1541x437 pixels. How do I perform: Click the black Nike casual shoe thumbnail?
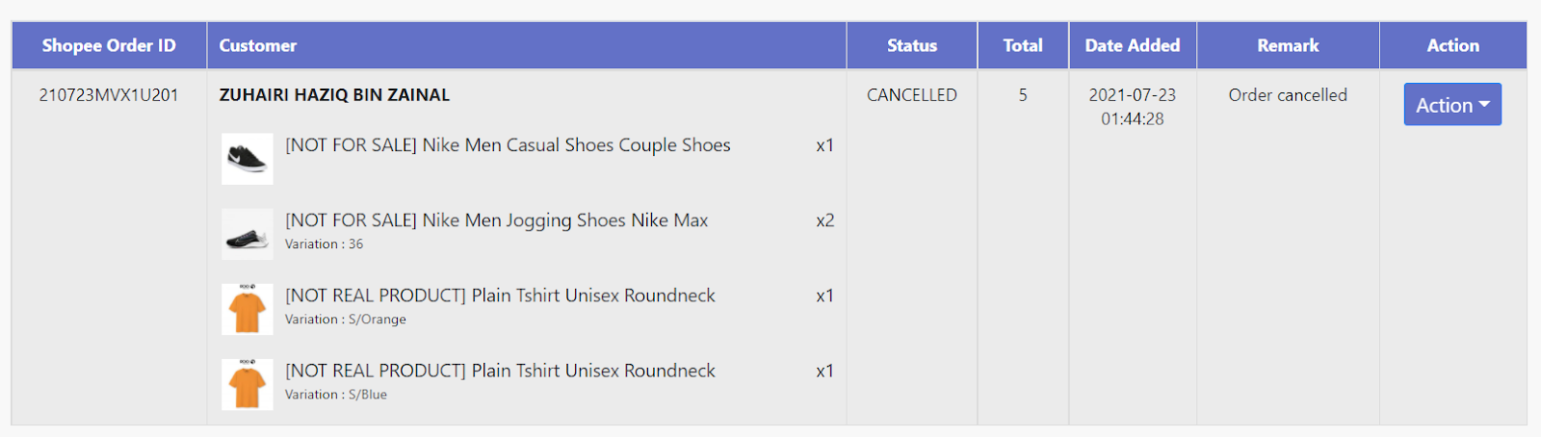tap(248, 159)
